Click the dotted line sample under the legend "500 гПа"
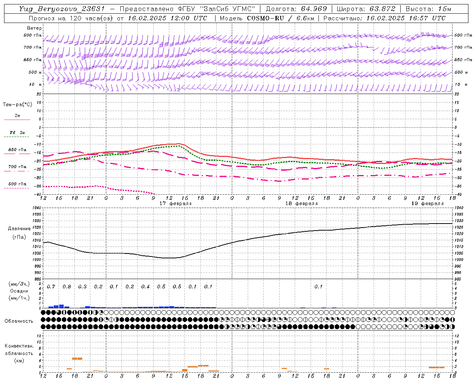The image size is (474, 379). click(x=16, y=188)
